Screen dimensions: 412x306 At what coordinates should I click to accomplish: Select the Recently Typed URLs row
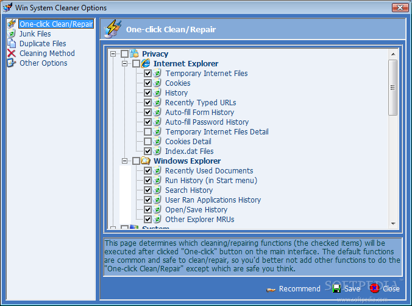(x=201, y=103)
